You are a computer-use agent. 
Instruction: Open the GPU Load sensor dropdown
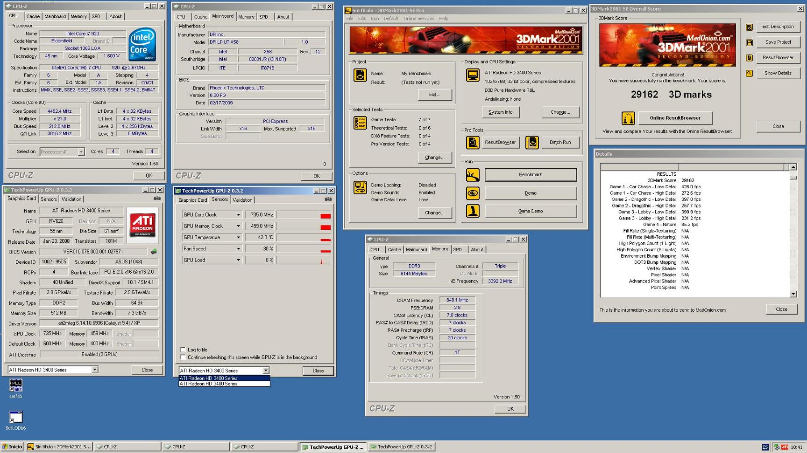(x=238, y=260)
